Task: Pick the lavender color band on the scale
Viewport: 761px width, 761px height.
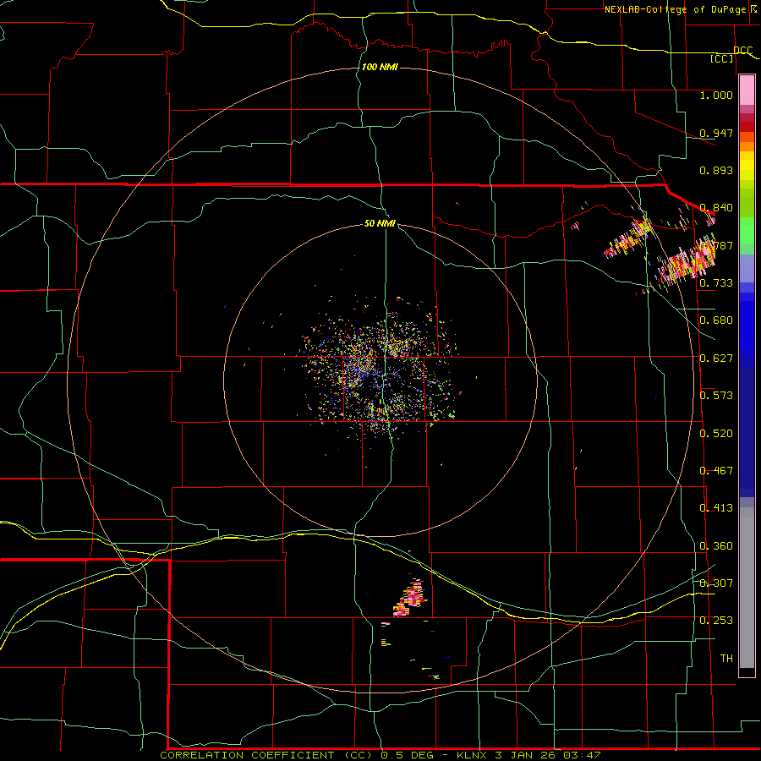Action: click(747, 268)
